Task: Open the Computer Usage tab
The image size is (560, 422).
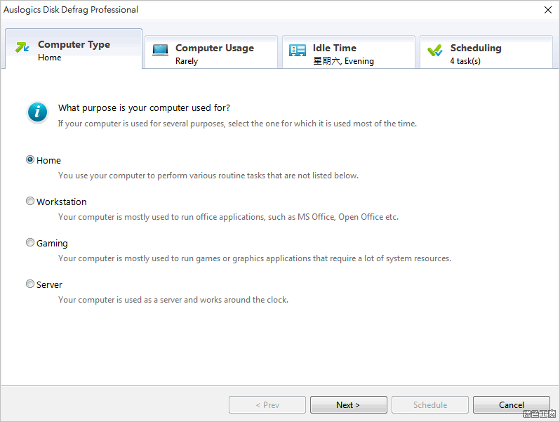Action: [211, 52]
